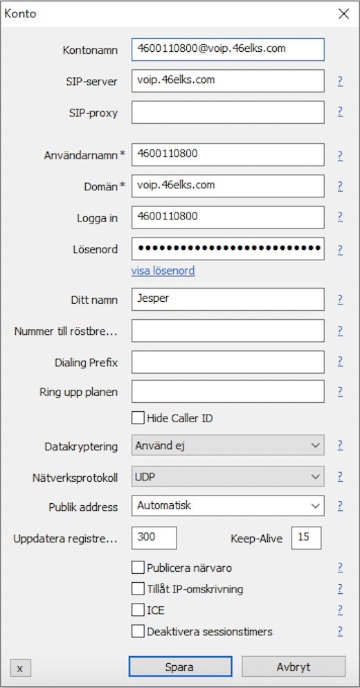Screen dimensions: 360x688
Task: Enable Publicera närvaro checkbox
Action: 138,568
